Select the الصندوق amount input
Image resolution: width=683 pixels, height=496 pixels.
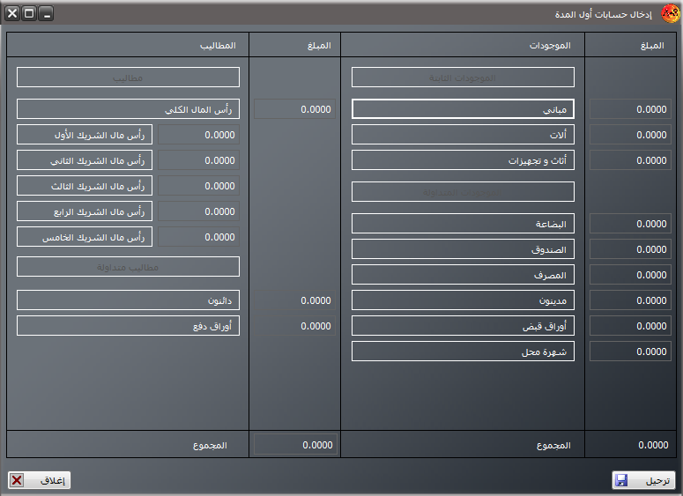pos(630,249)
